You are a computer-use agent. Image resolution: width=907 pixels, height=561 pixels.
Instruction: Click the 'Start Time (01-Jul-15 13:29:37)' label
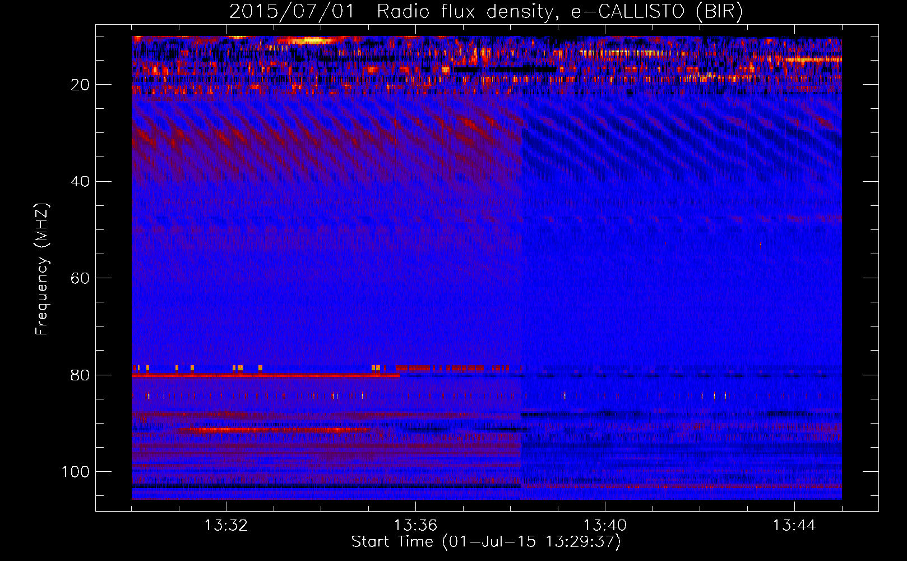click(x=486, y=542)
